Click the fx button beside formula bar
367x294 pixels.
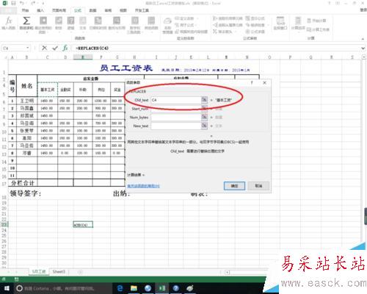tap(65, 48)
